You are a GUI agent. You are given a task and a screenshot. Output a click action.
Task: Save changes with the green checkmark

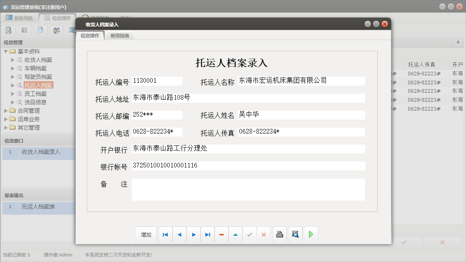tap(250, 234)
